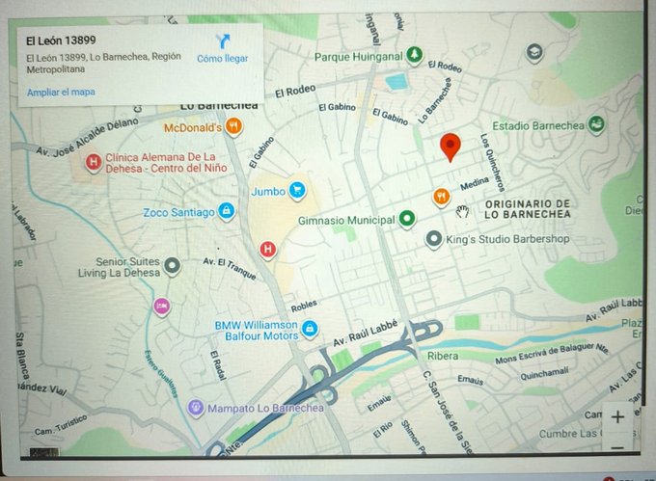
Task: Click the Zoco Santiago shopping pin
Action: coord(226,211)
